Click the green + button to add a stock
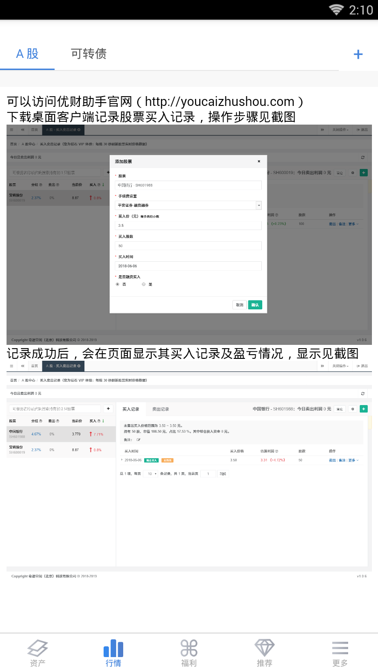Viewport: 378px width, 672px height. [x=364, y=409]
